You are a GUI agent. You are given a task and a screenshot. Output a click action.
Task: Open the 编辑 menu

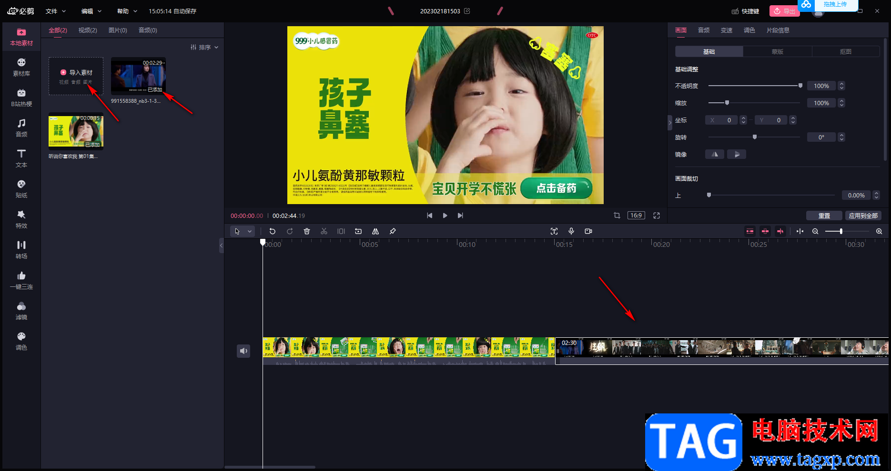click(x=91, y=11)
